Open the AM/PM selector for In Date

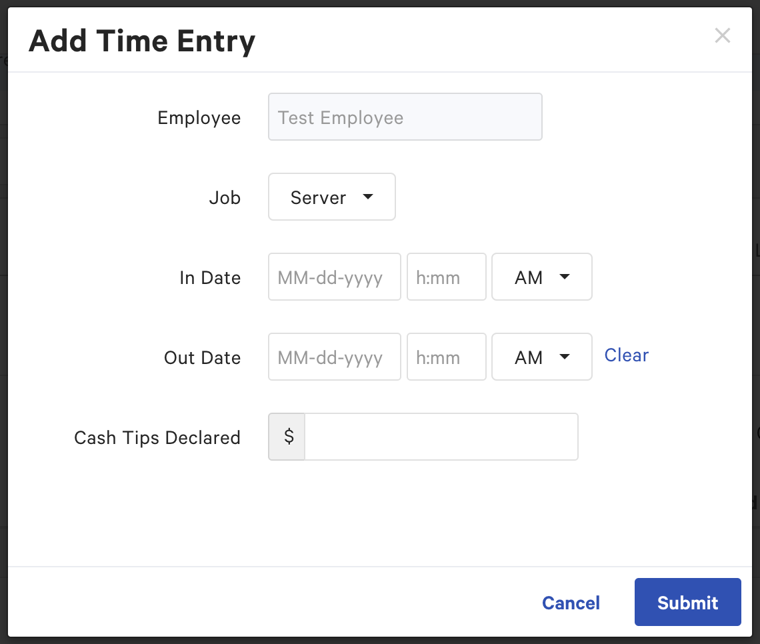point(541,277)
